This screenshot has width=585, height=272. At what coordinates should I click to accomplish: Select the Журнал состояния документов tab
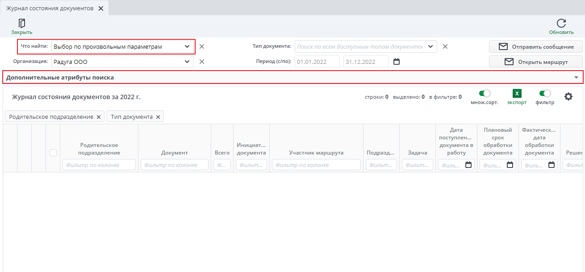pos(50,8)
